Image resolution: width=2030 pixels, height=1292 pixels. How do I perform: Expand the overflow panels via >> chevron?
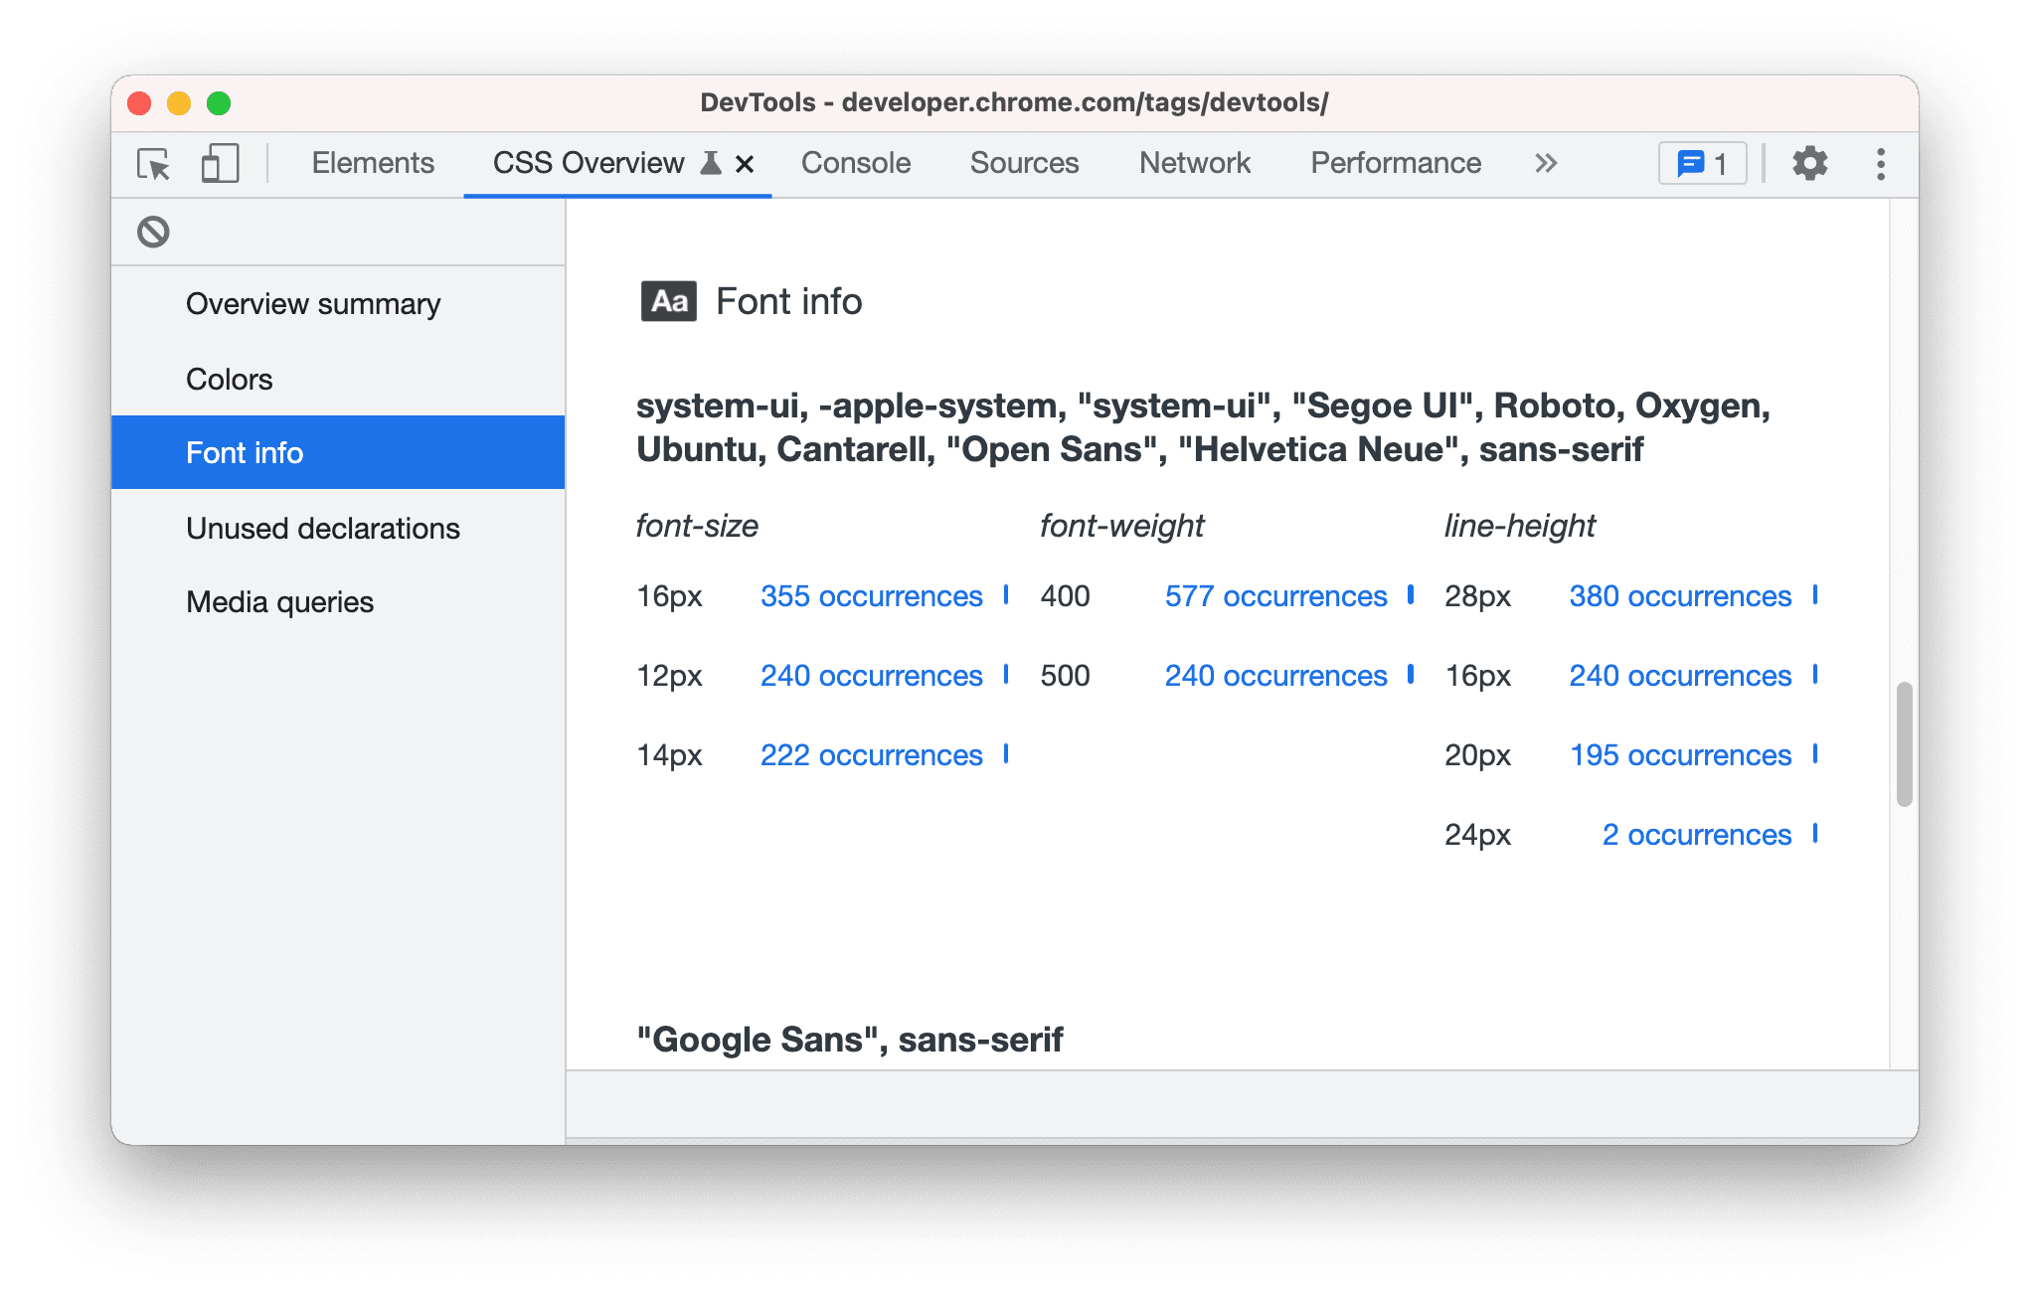1543,164
